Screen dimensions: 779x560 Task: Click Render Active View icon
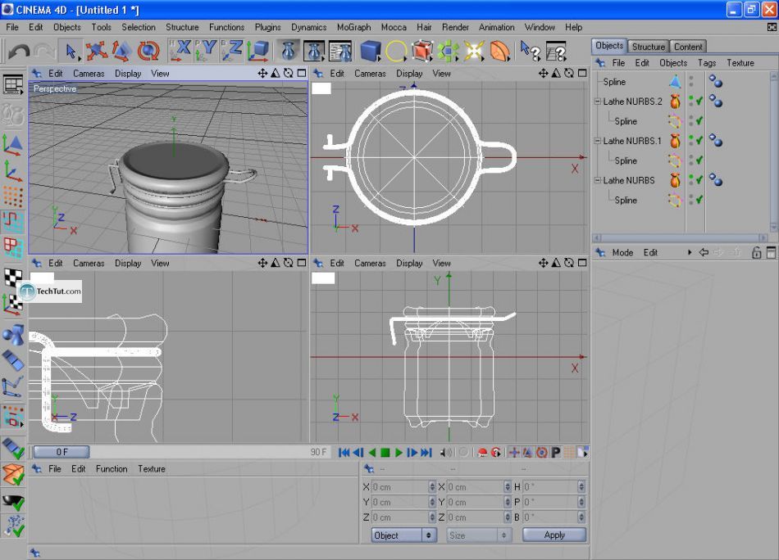(288, 51)
